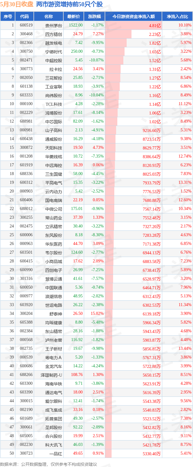Click stock name 海南华铁

(x=54, y=384)
